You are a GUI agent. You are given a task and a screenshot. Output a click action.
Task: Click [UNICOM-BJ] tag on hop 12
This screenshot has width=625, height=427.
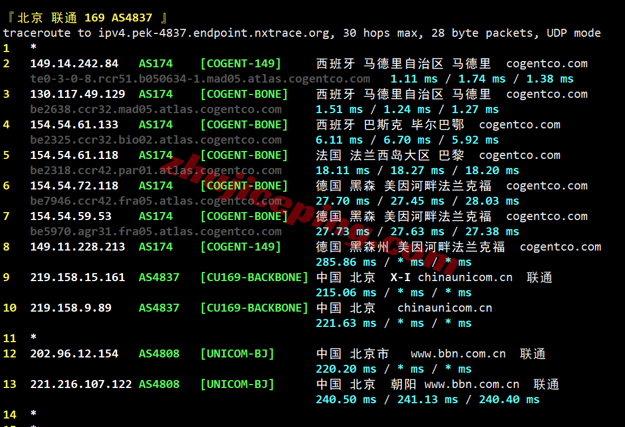coord(237,354)
